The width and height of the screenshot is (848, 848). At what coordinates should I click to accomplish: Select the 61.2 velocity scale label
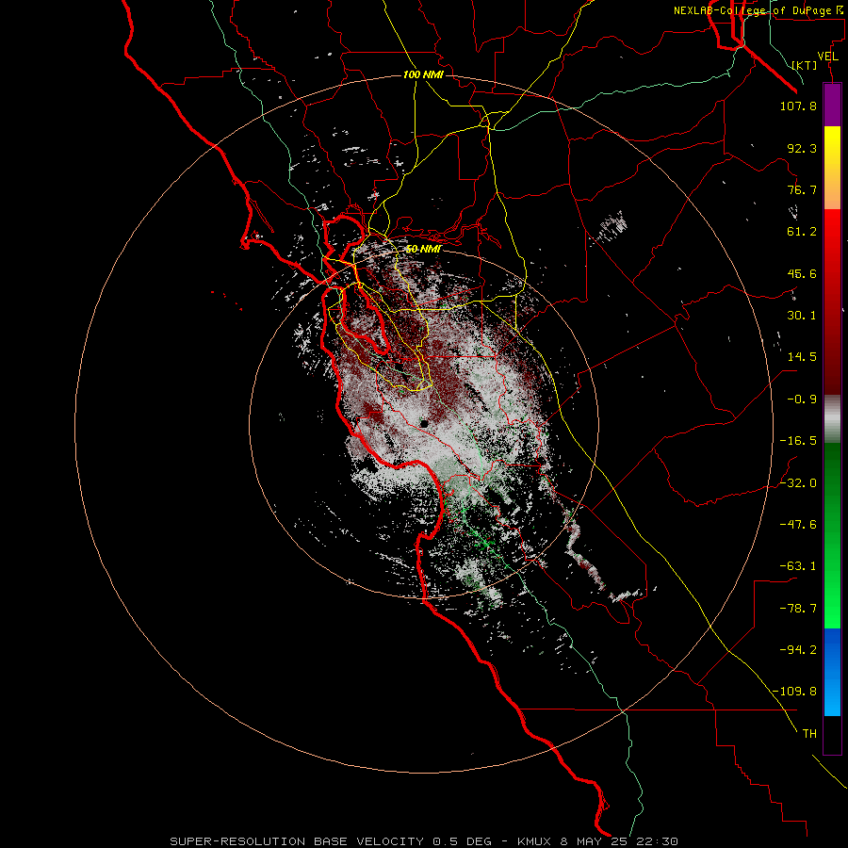[802, 232]
